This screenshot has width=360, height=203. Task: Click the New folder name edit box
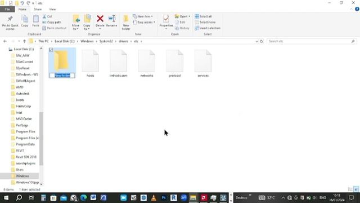point(62,76)
